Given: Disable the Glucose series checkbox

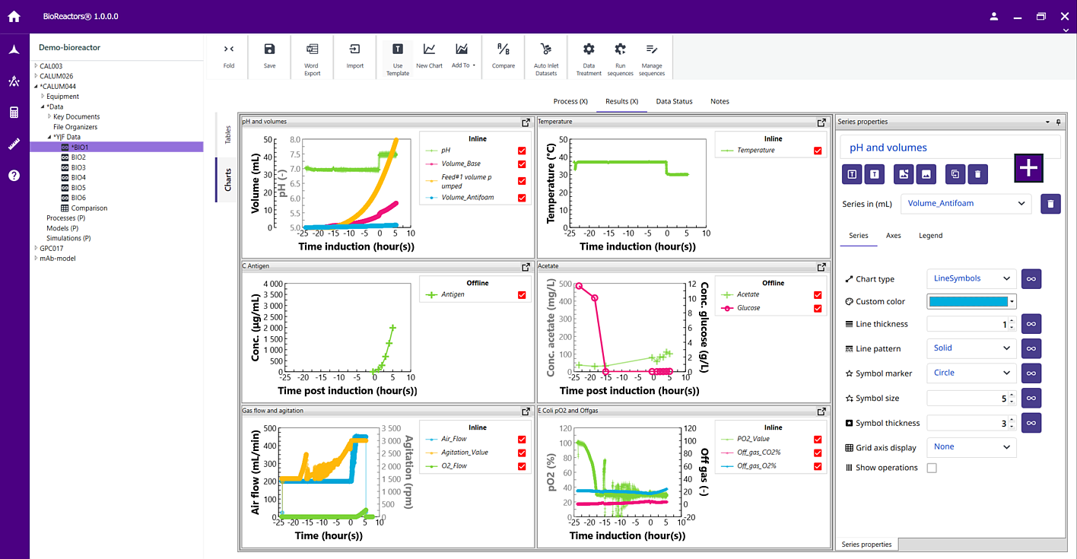Looking at the screenshot, I should (817, 307).
